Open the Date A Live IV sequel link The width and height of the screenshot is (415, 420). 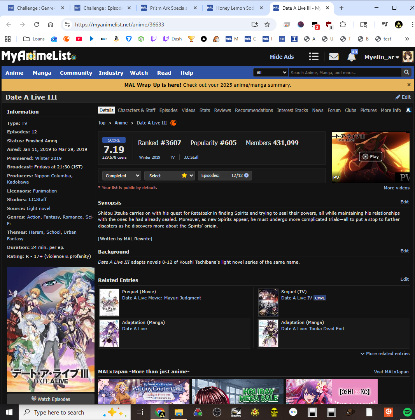pyautogui.click(x=297, y=298)
